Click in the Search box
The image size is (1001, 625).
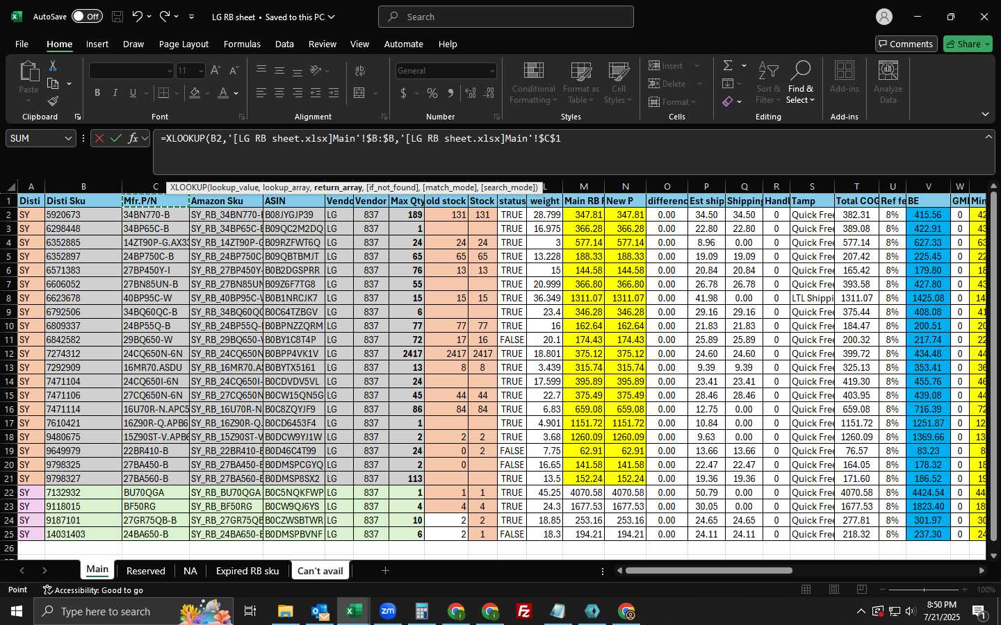point(506,17)
